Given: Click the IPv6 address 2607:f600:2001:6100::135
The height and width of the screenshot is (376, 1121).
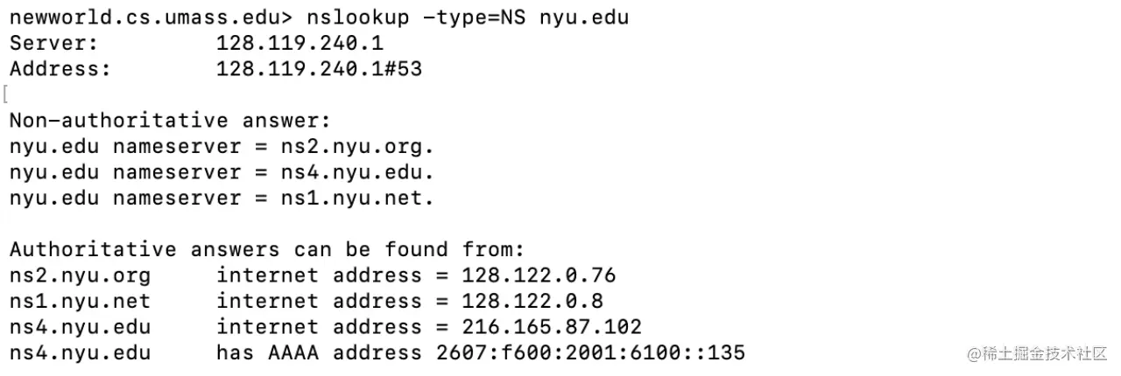Looking at the screenshot, I should pyautogui.click(x=590, y=353).
